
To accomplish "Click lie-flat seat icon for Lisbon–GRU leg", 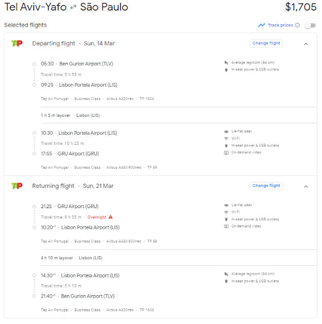I will [226, 132].
